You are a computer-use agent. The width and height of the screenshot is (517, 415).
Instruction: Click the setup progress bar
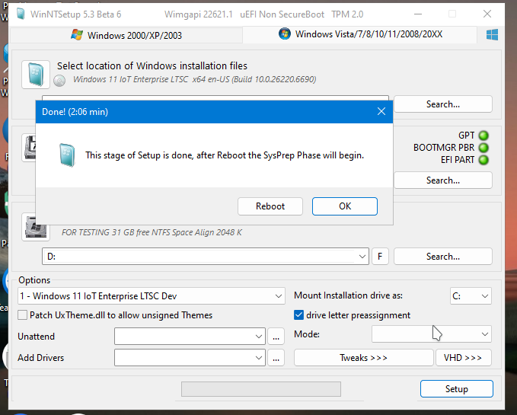(x=261, y=389)
